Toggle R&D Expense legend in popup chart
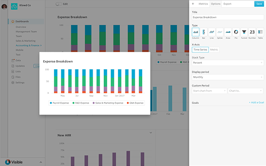Screen dimensions: 266x166 [81, 103]
